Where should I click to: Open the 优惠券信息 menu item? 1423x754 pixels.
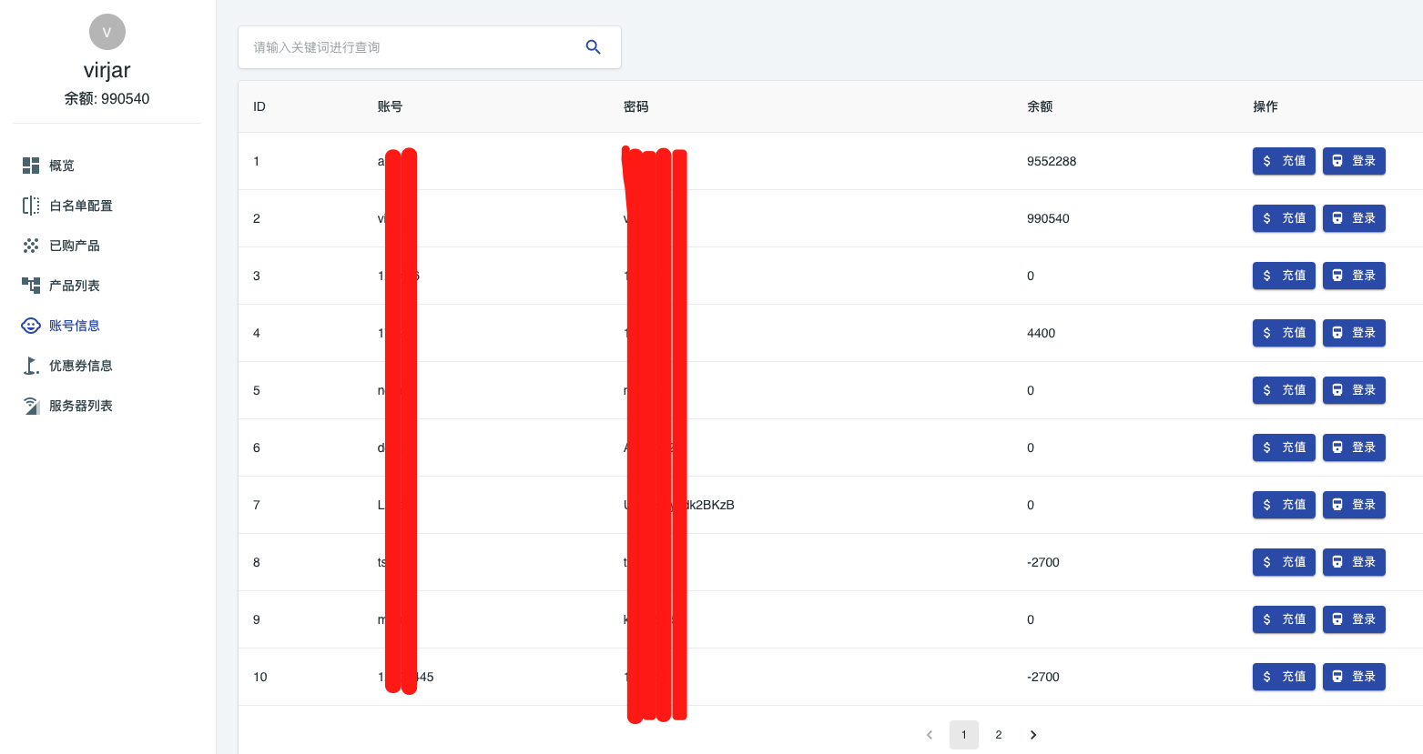click(81, 366)
